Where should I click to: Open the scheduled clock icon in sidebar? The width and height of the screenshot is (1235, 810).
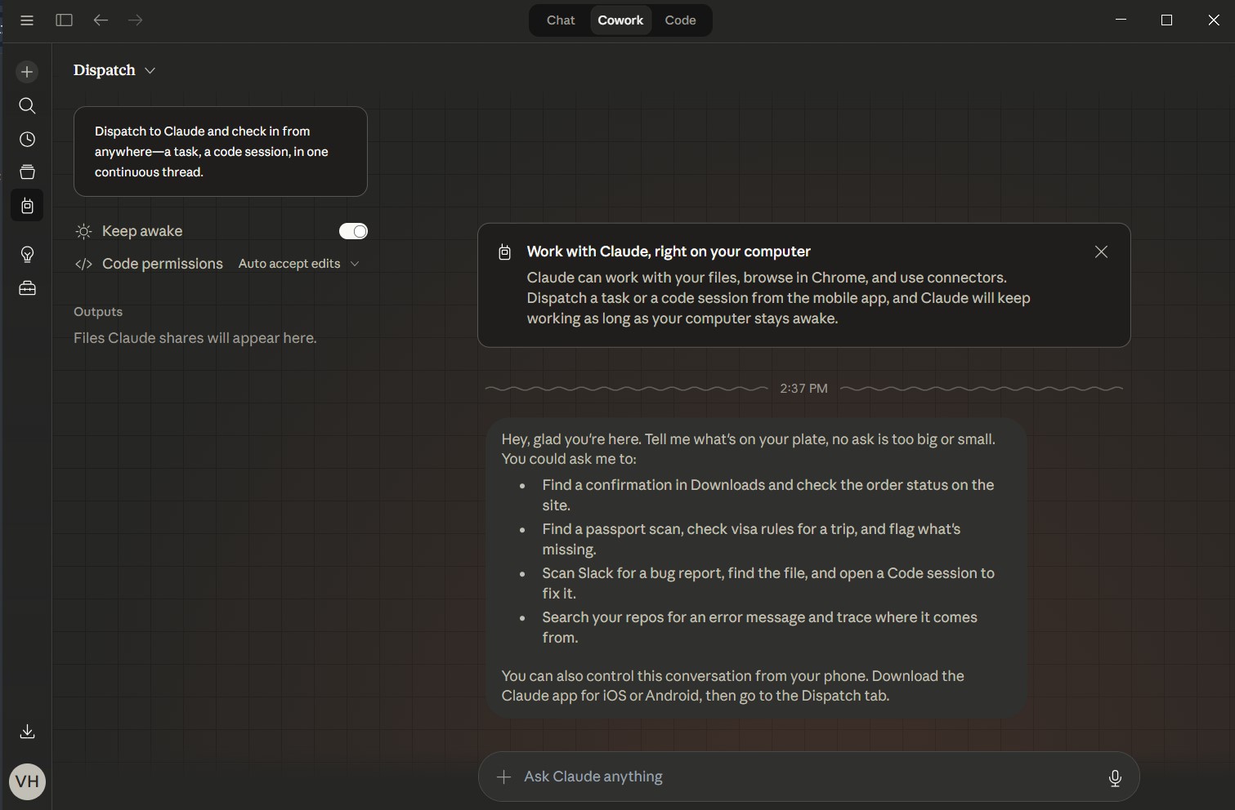click(27, 140)
